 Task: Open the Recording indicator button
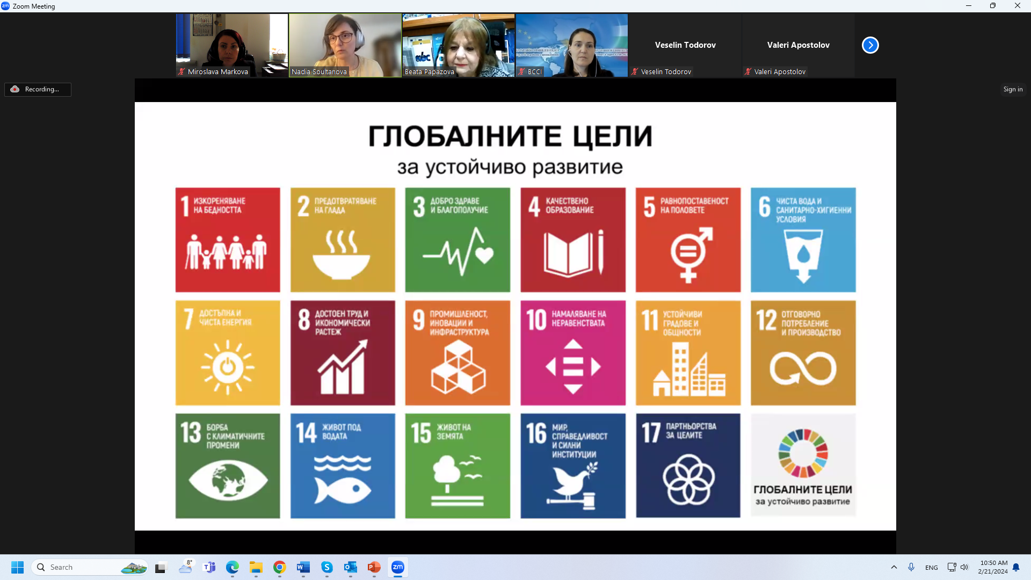[x=38, y=89]
